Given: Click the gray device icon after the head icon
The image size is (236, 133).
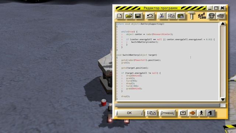Looking at the screenshot, I should click(x=221, y=16).
